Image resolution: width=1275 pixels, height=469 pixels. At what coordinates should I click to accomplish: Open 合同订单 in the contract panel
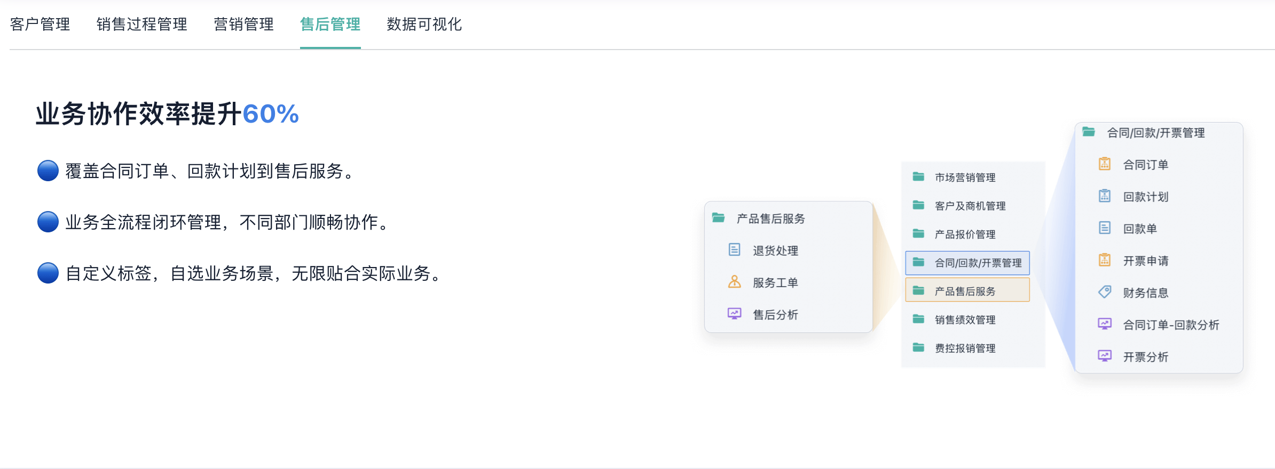tap(1146, 165)
